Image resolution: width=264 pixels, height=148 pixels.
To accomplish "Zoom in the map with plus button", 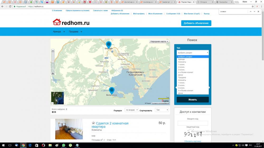I will point(53,73).
